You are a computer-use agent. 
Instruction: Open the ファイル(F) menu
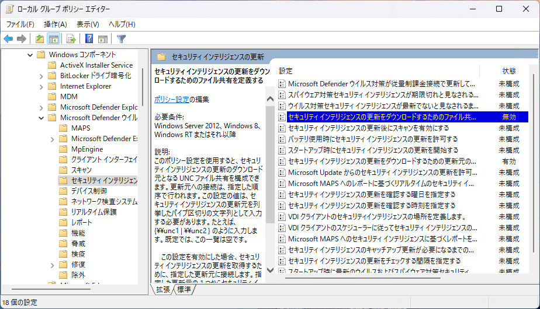click(x=20, y=24)
